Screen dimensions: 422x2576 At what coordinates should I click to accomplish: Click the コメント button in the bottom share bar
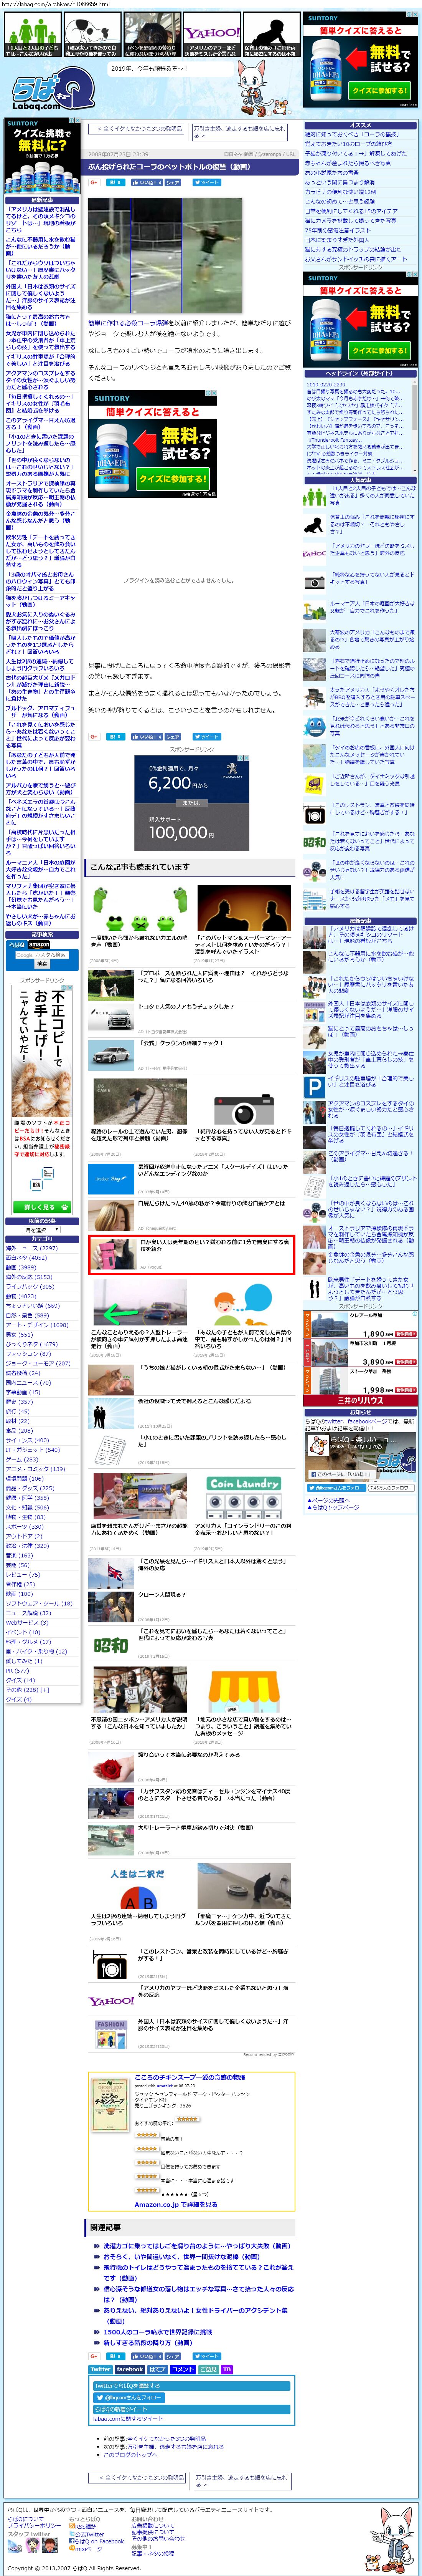183,2369
